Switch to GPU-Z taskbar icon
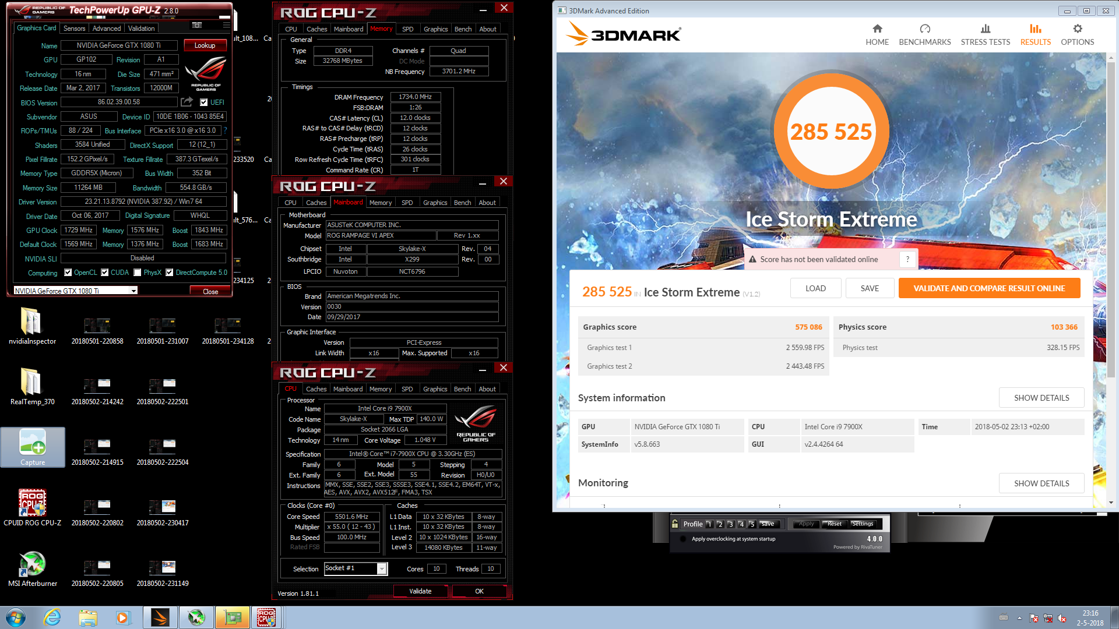 232,617
